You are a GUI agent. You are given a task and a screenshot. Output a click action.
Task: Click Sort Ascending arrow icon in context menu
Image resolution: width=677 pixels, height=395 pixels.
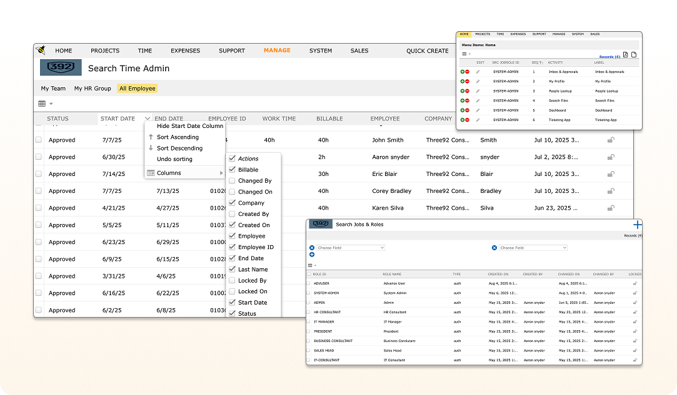[151, 137]
